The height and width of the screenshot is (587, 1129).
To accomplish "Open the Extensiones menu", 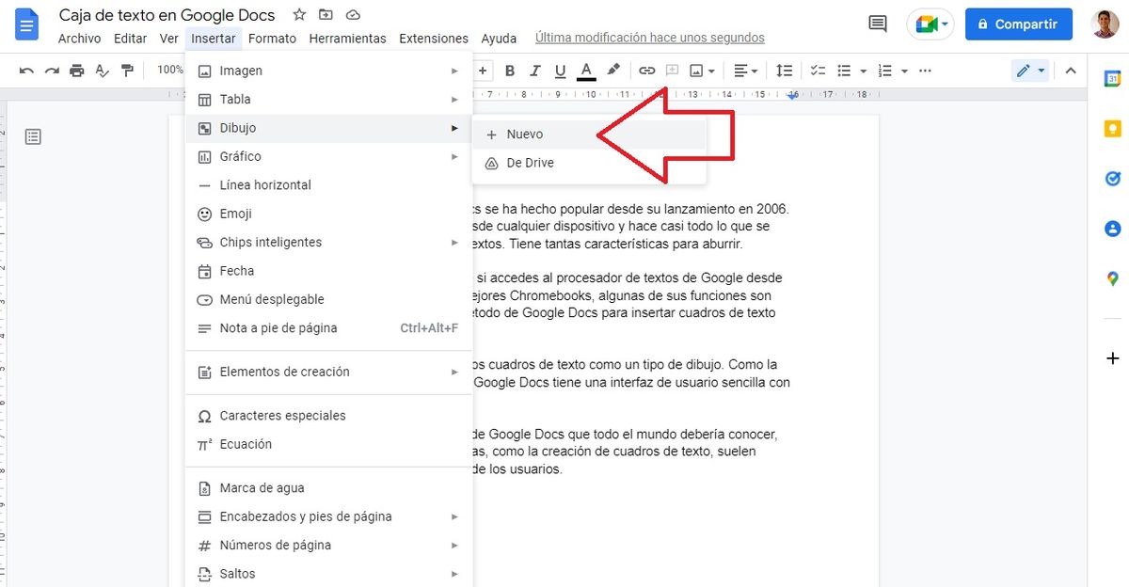I will pyautogui.click(x=434, y=39).
